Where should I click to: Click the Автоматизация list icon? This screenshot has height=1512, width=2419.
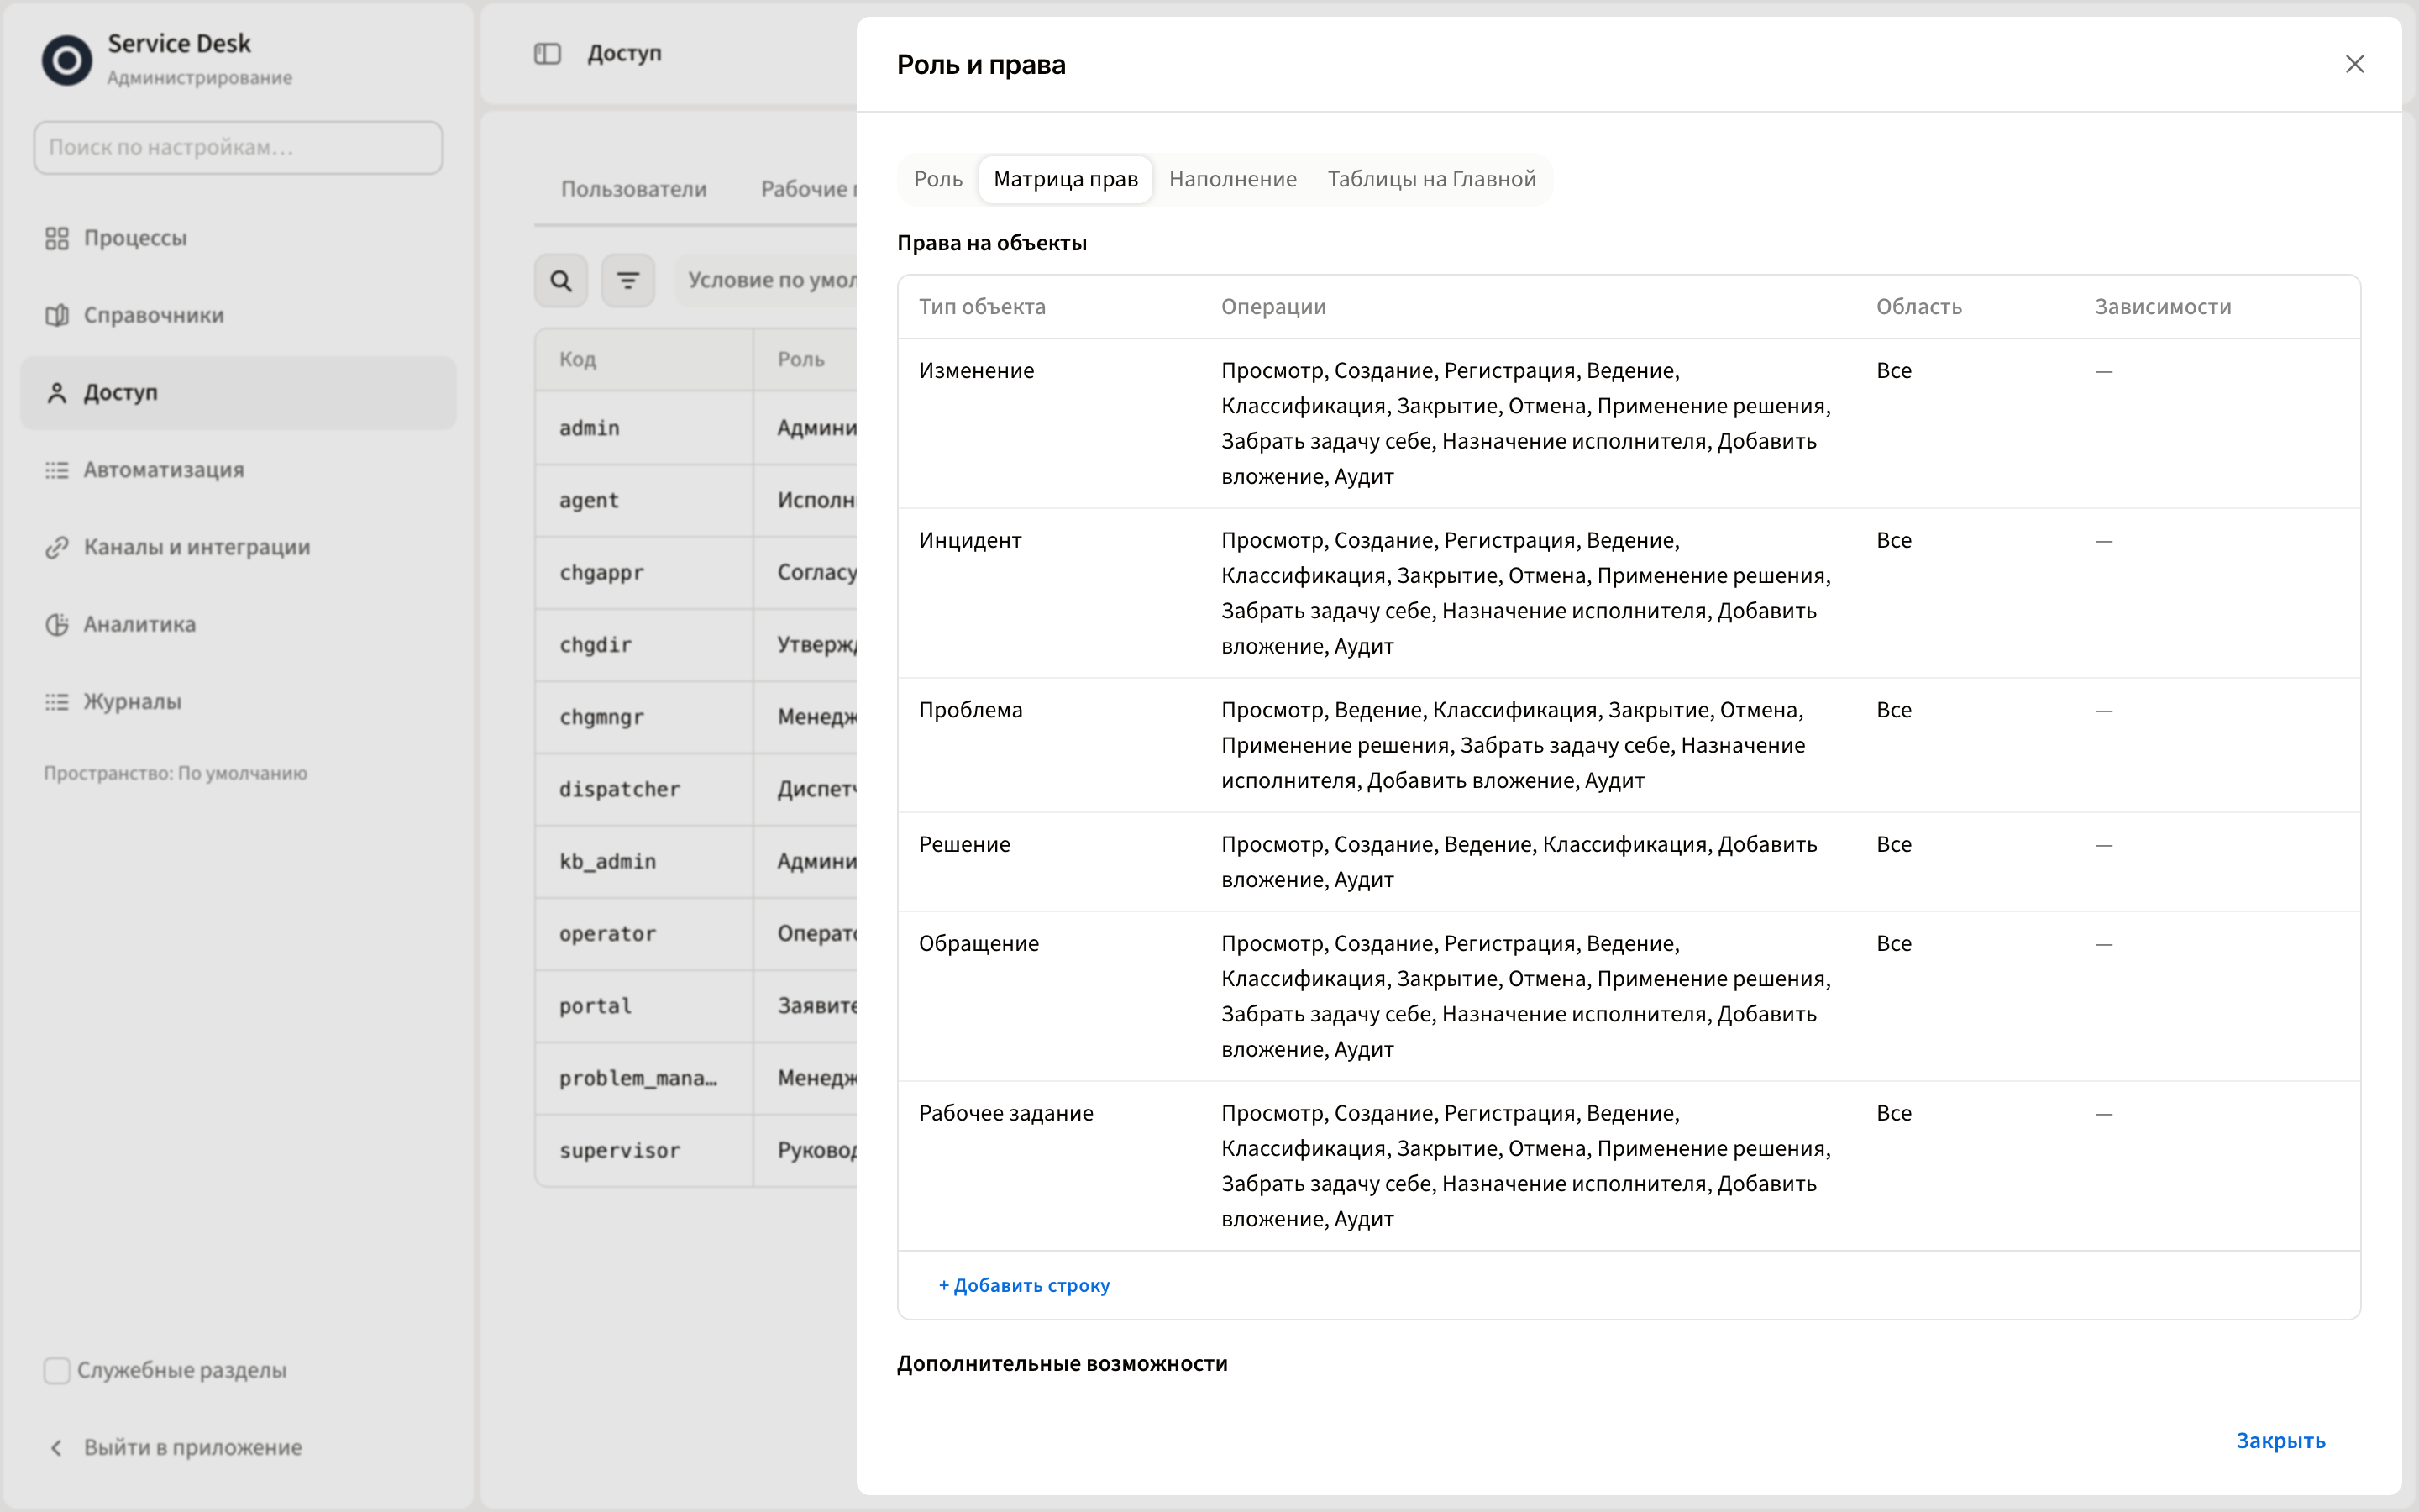click(57, 470)
